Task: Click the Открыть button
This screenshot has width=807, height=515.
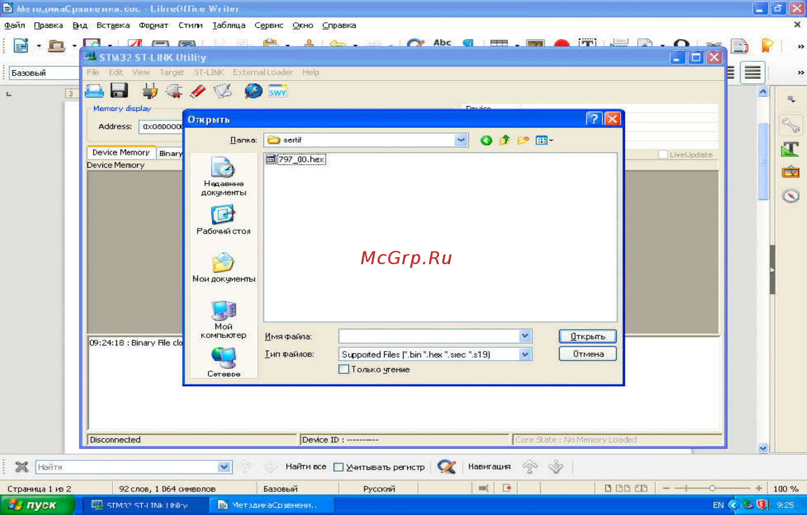Action: pos(588,336)
